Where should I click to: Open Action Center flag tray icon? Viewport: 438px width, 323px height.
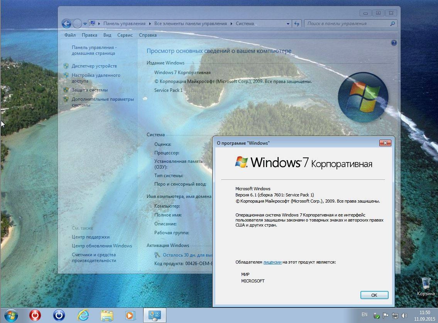pos(386,316)
